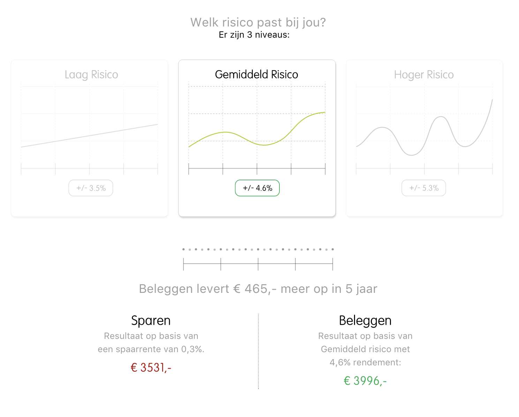
Task: Select the Gemiddeld Risico card title
Action: [257, 75]
